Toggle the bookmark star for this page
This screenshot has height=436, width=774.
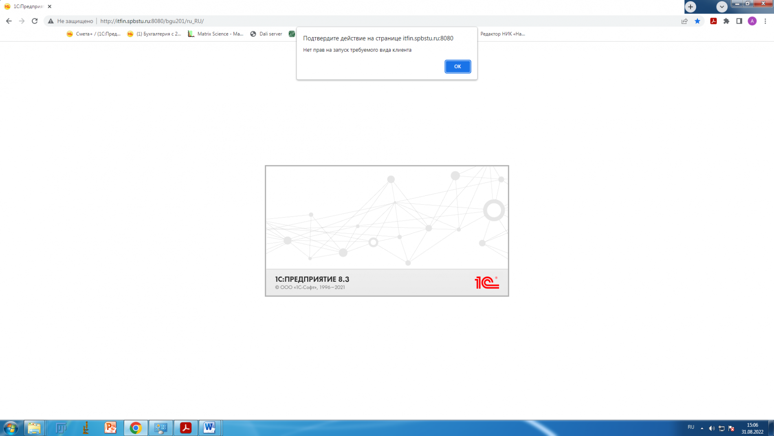pyautogui.click(x=697, y=21)
